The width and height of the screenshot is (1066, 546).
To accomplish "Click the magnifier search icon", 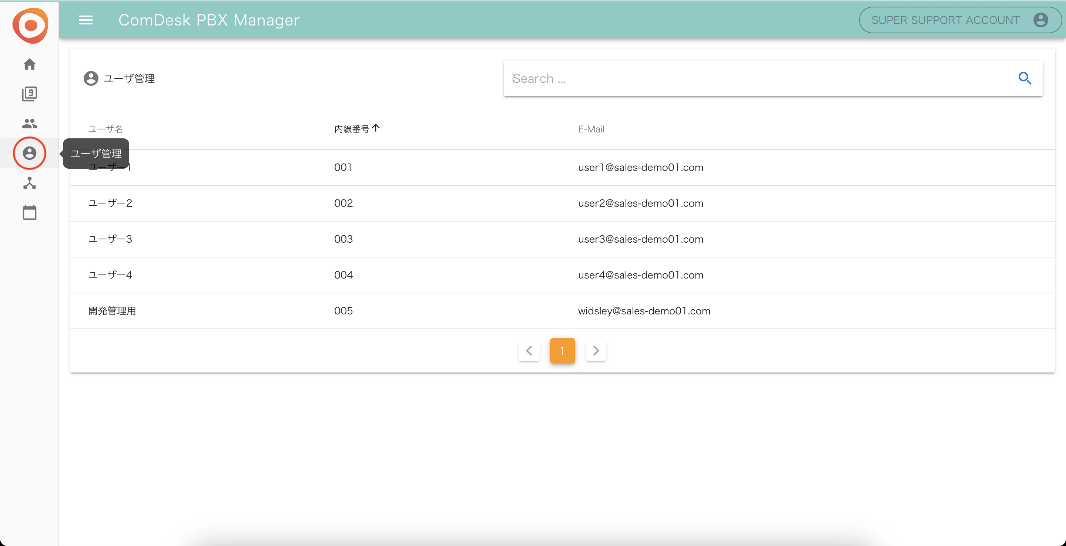I will (1025, 78).
